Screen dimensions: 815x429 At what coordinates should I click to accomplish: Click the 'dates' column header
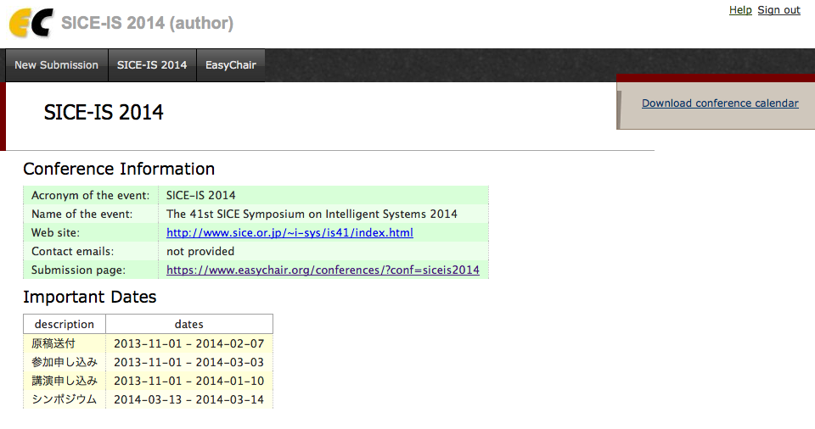pos(188,324)
